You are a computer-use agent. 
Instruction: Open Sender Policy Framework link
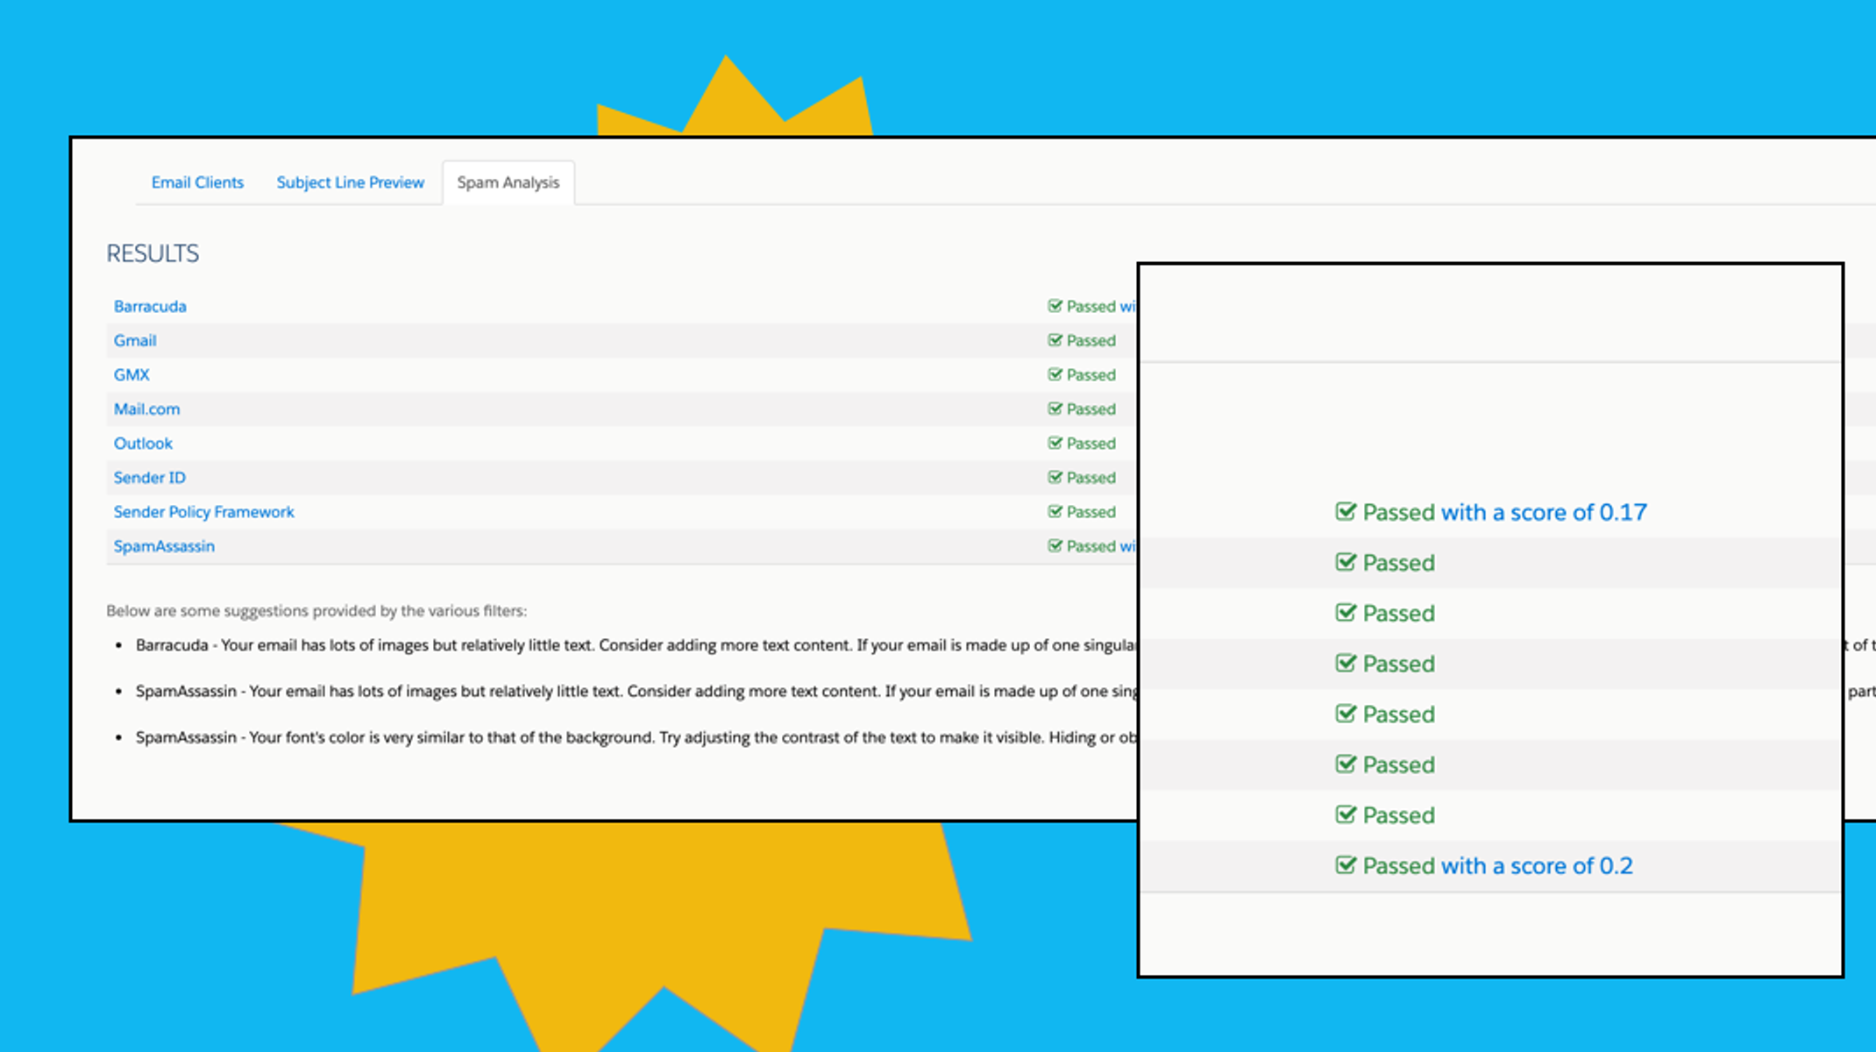[x=203, y=511]
